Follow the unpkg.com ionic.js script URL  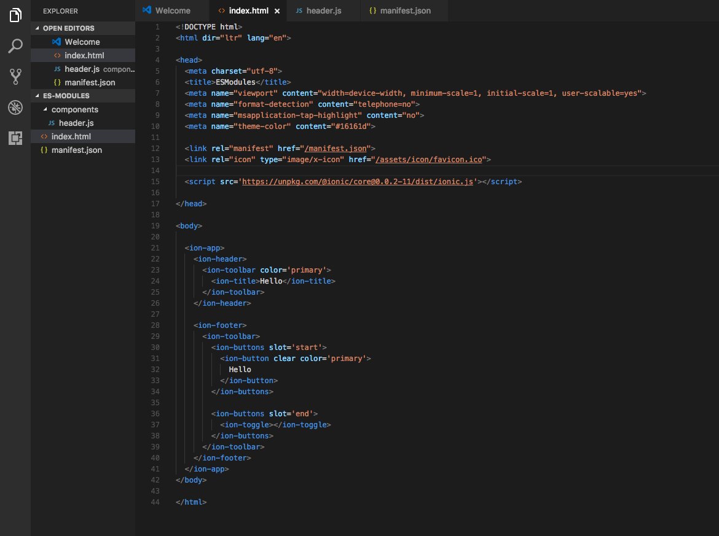357,181
